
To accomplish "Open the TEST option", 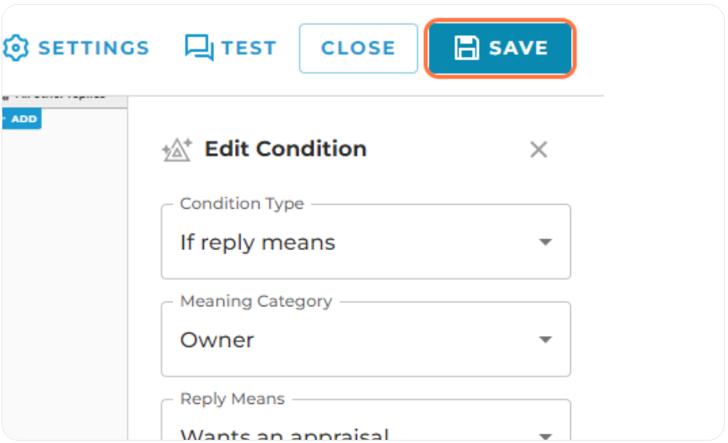I will click(x=249, y=48).
